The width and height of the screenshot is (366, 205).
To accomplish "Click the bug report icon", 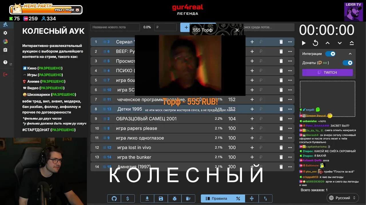I will coord(174,198).
